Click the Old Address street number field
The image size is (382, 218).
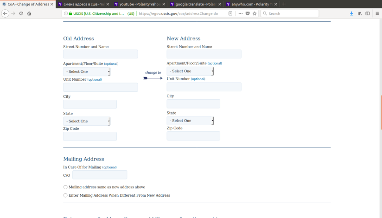pyautogui.click(x=100, y=54)
